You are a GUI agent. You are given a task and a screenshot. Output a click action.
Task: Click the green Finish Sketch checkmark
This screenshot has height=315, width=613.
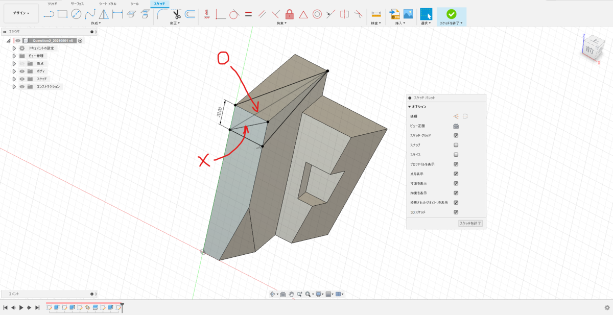(x=451, y=14)
